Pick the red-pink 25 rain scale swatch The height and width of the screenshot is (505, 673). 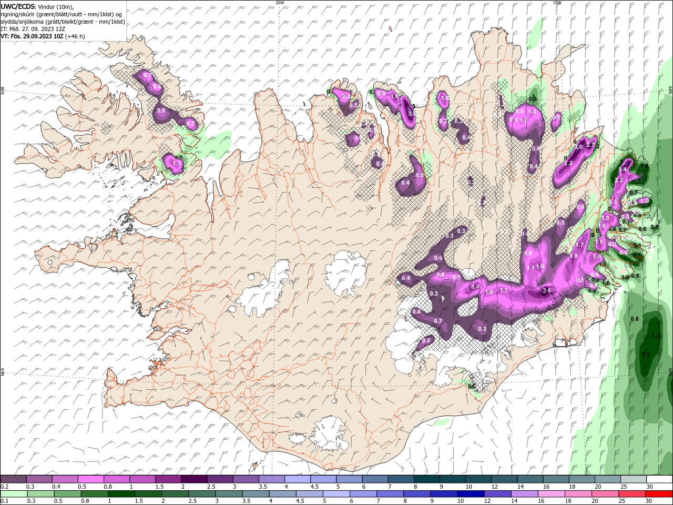coord(633,494)
